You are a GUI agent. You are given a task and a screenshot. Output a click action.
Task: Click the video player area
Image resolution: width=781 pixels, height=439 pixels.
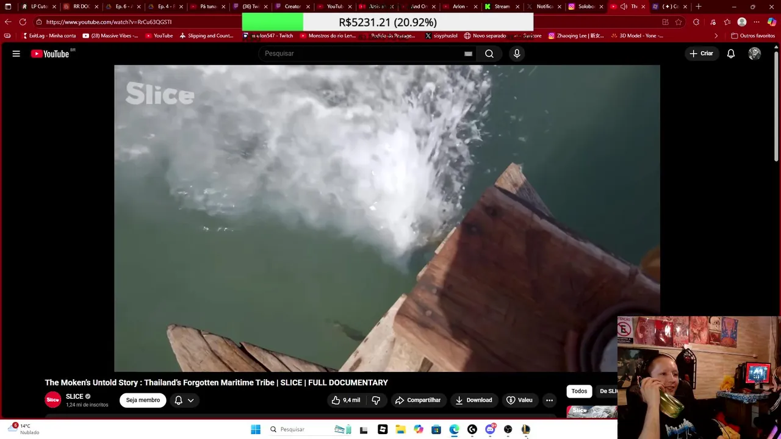point(387,218)
